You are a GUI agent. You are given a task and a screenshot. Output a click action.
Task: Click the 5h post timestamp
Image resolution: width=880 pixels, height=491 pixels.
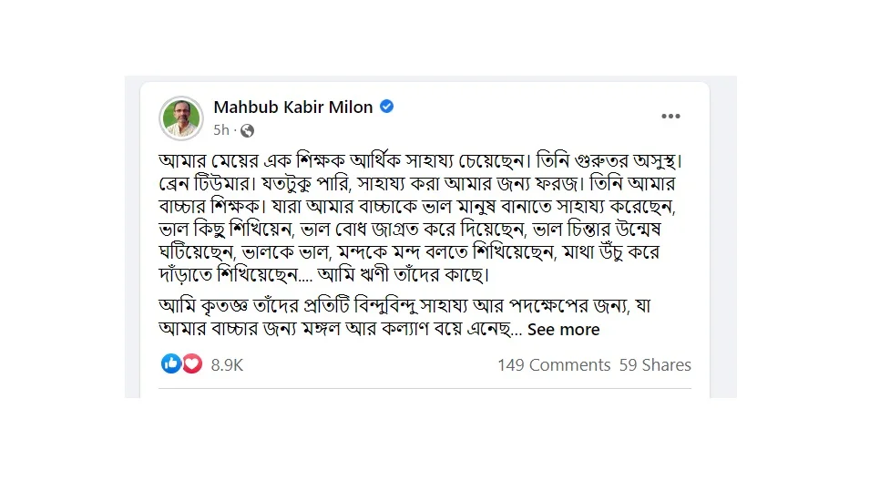221,130
